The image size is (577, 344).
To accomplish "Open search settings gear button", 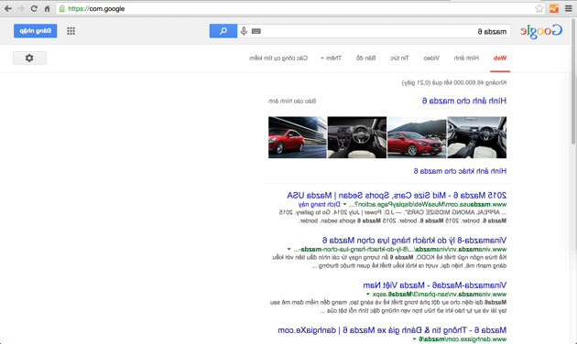I will (29, 58).
